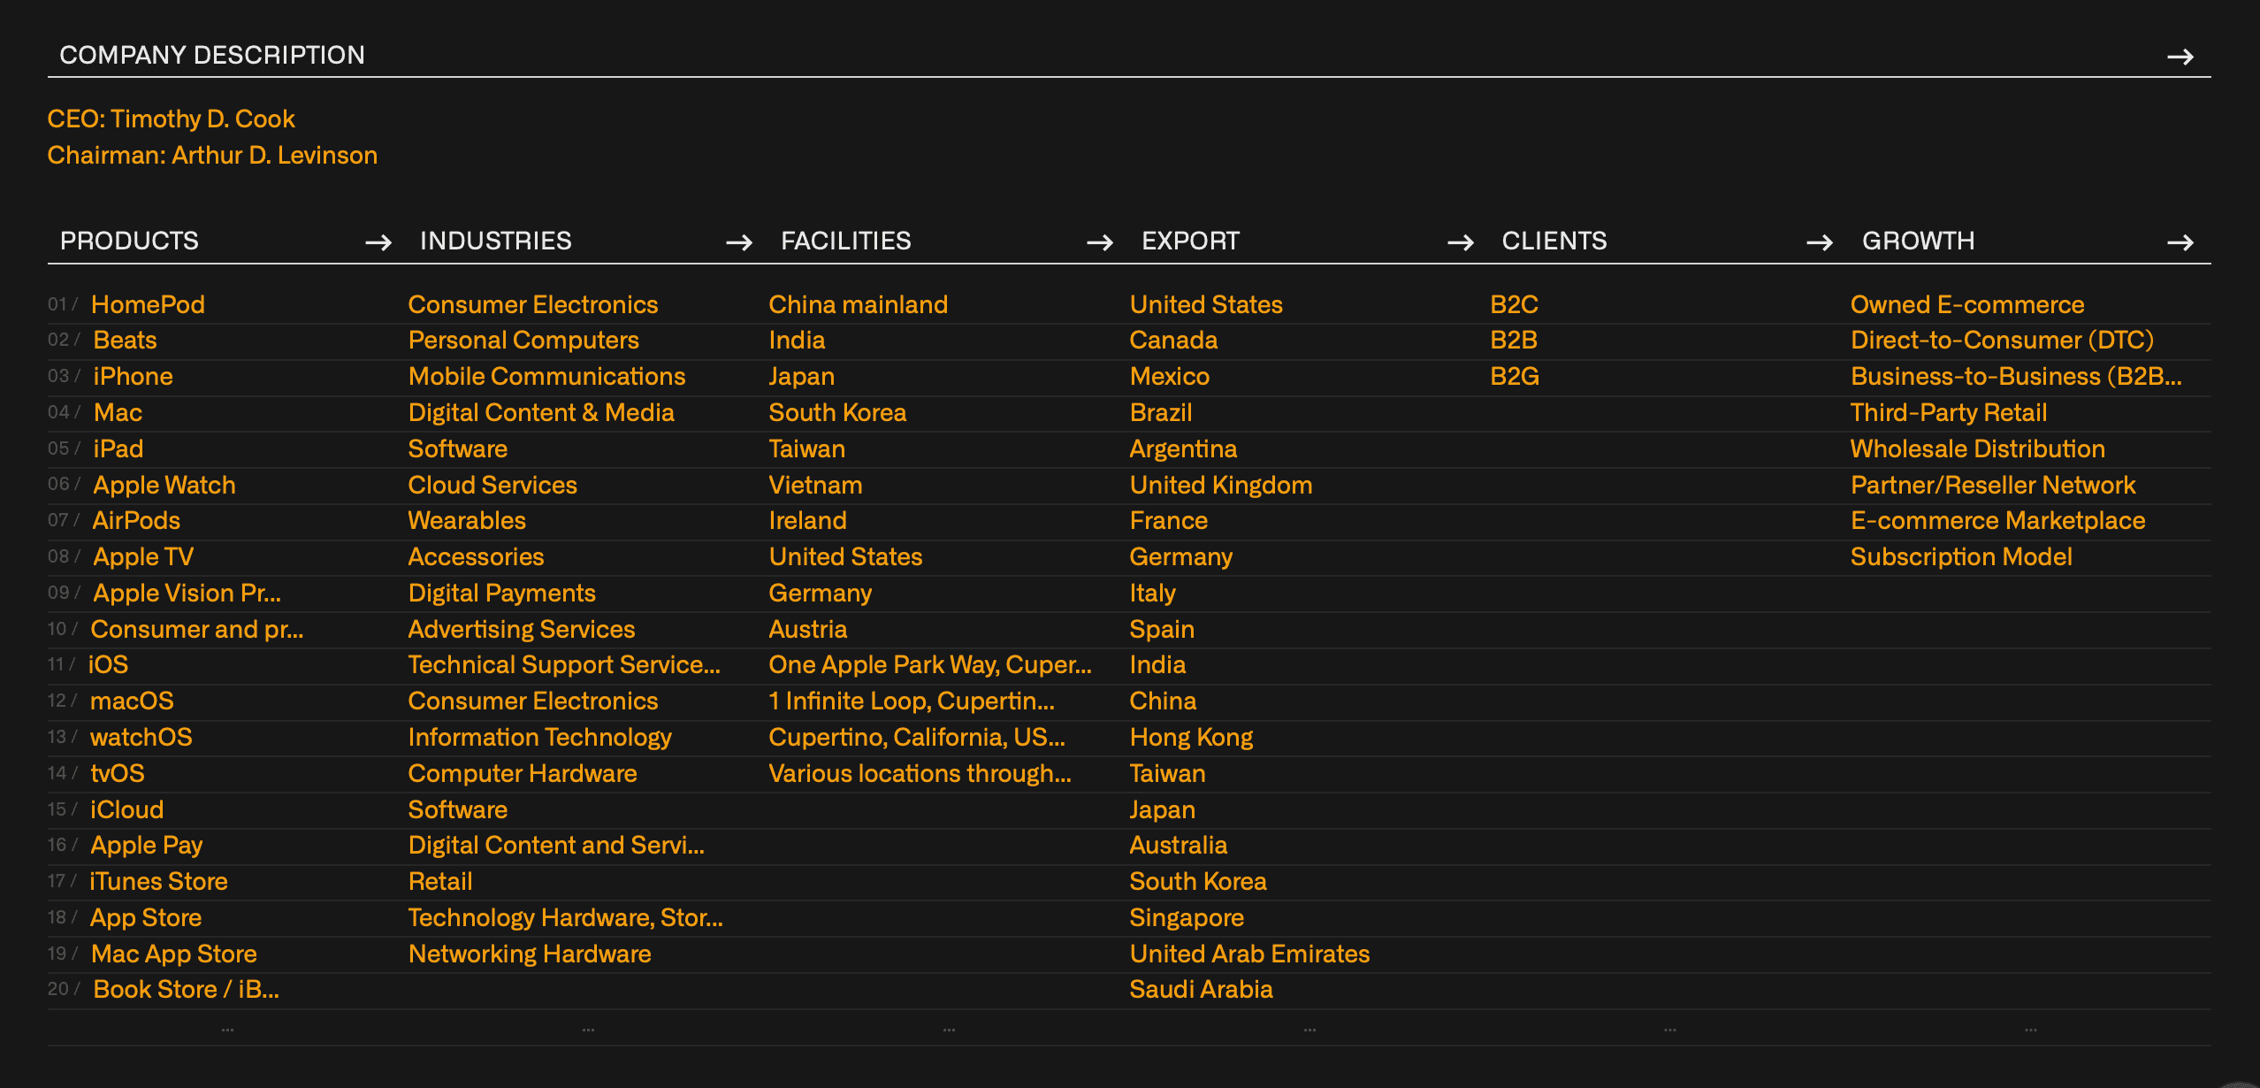The height and width of the screenshot is (1088, 2260).
Task: Select Cloud Services under INDUSTRIES
Action: pos(492,485)
